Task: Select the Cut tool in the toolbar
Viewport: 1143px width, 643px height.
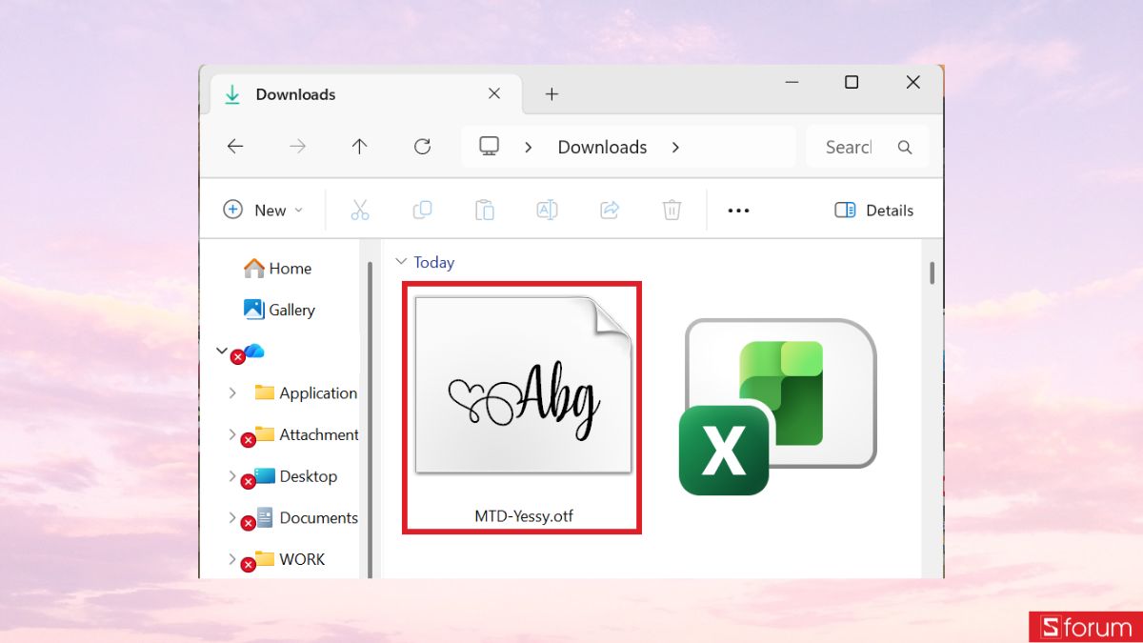Action: 360,210
